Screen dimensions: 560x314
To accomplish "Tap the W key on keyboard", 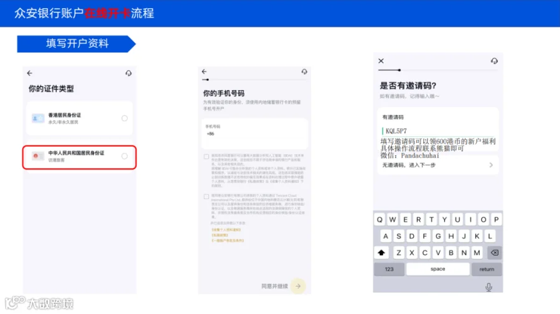I will click(x=393, y=220).
